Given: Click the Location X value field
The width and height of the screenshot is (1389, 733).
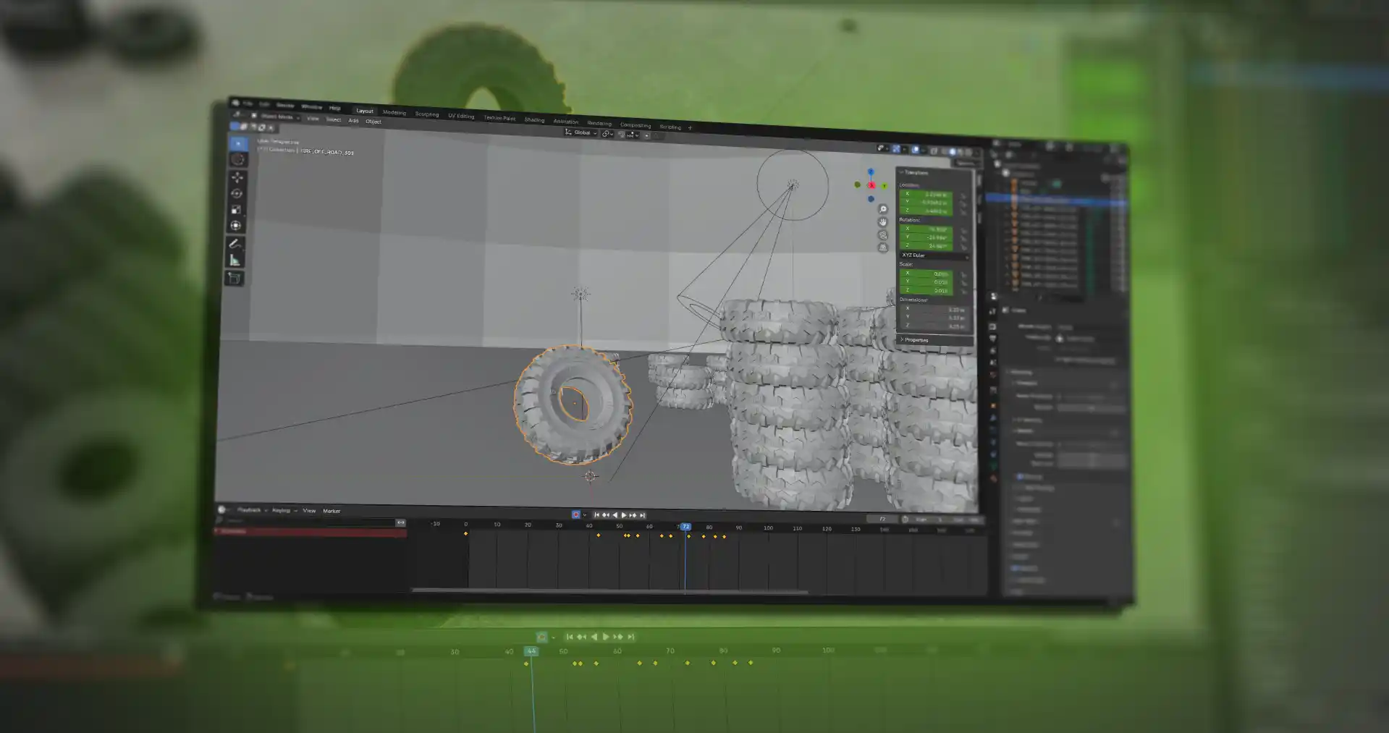Looking at the screenshot, I should (x=926, y=194).
